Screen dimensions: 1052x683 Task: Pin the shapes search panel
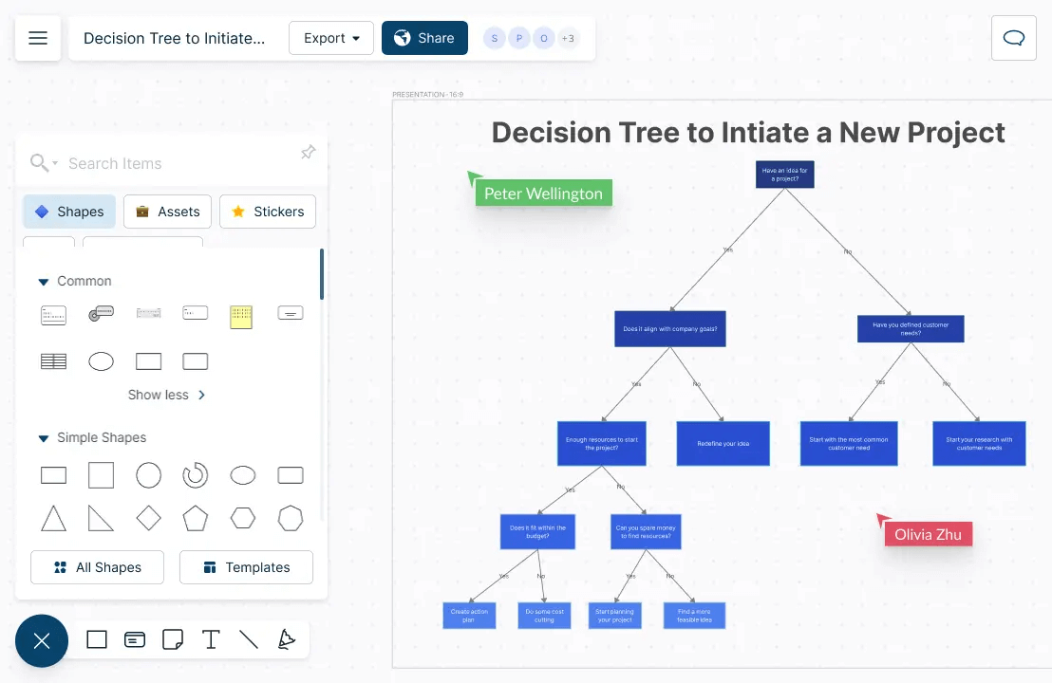click(x=308, y=152)
